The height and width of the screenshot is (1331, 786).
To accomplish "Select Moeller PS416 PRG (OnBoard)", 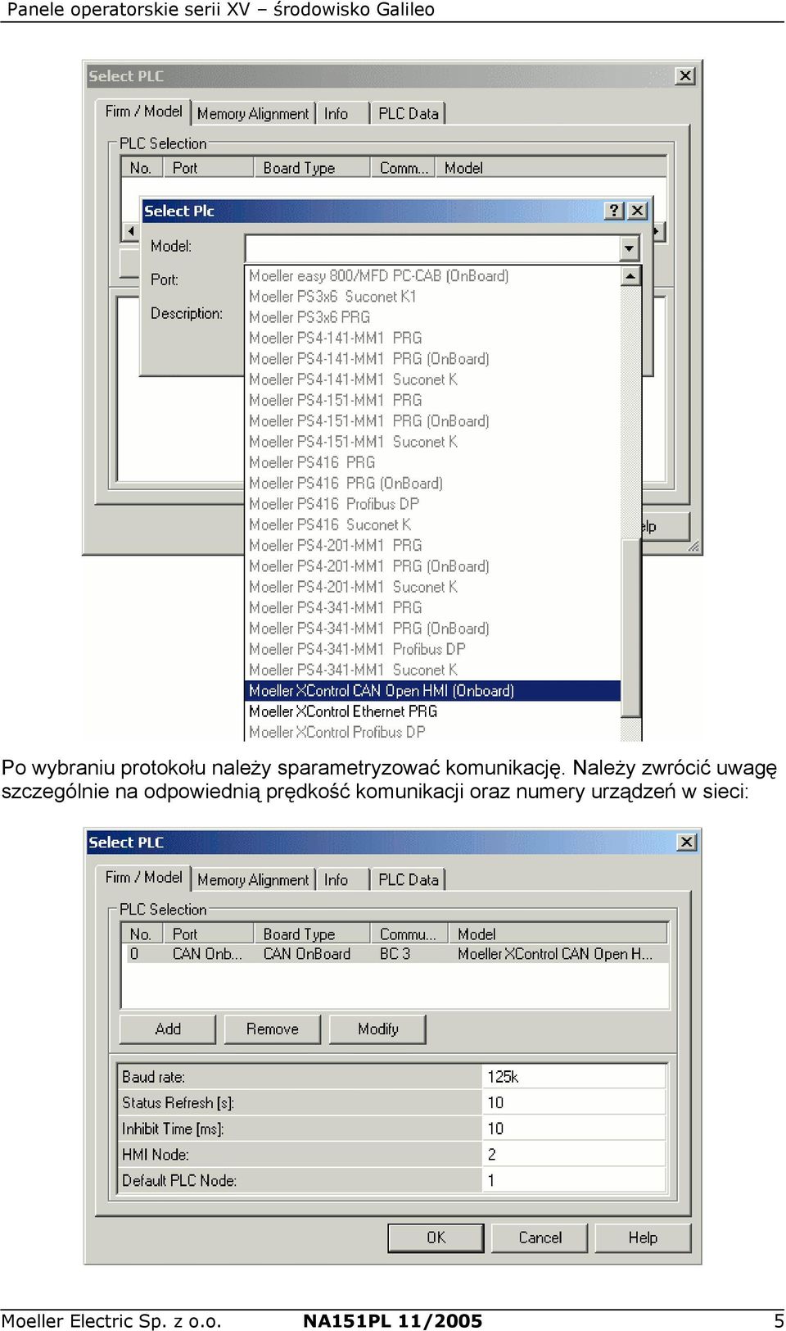I will pyautogui.click(x=433, y=484).
